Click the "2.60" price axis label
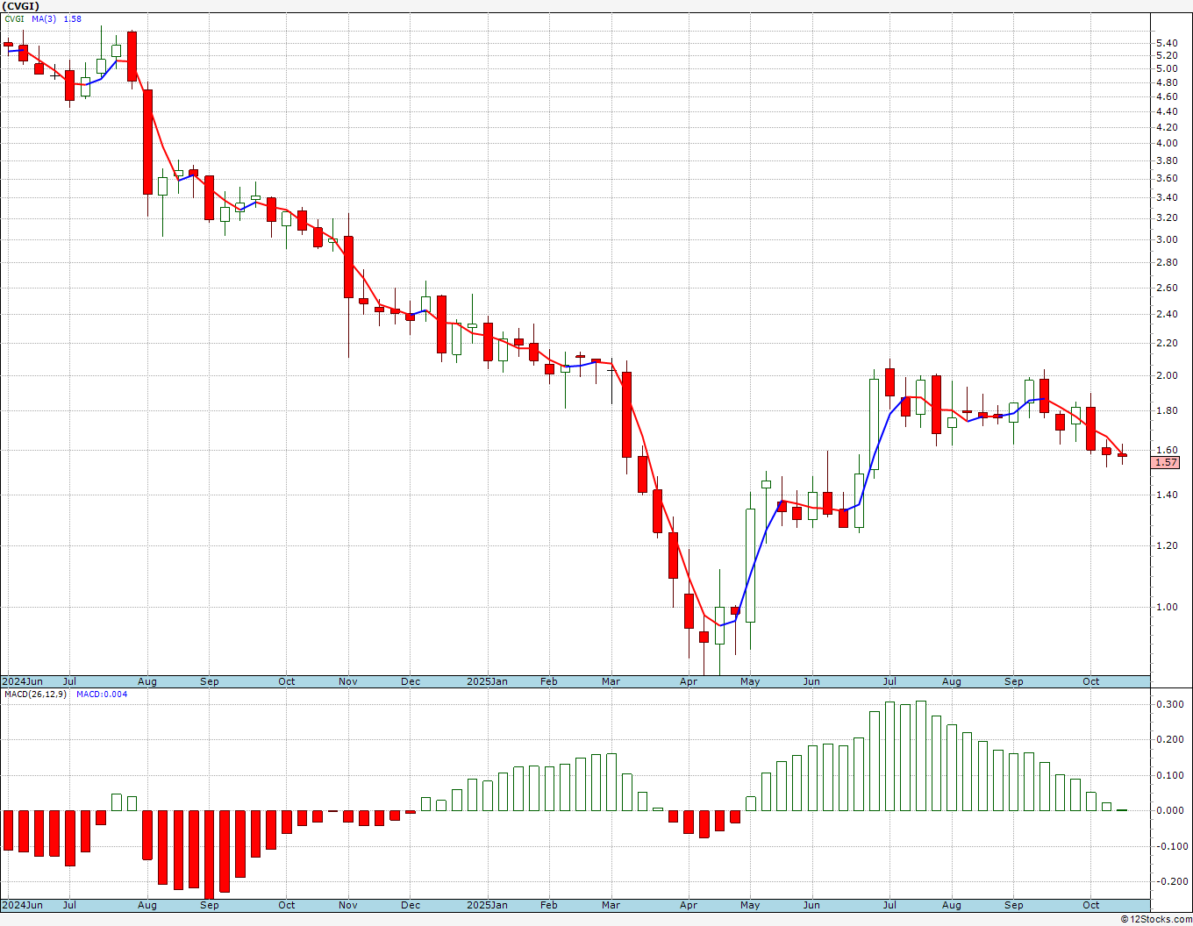This screenshot has height=926, width=1193. [1167, 288]
